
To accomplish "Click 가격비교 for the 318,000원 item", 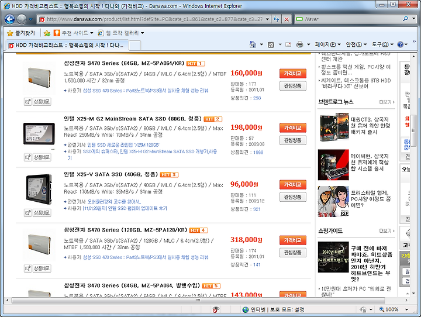I will click(293, 240).
